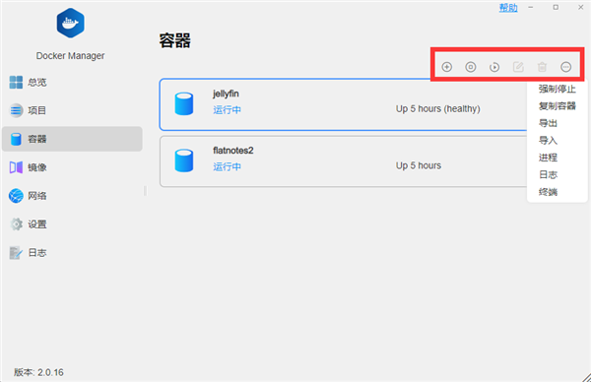Choose 导入 from the dropdown menu
The width and height of the screenshot is (591, 382).
point(548,141)
